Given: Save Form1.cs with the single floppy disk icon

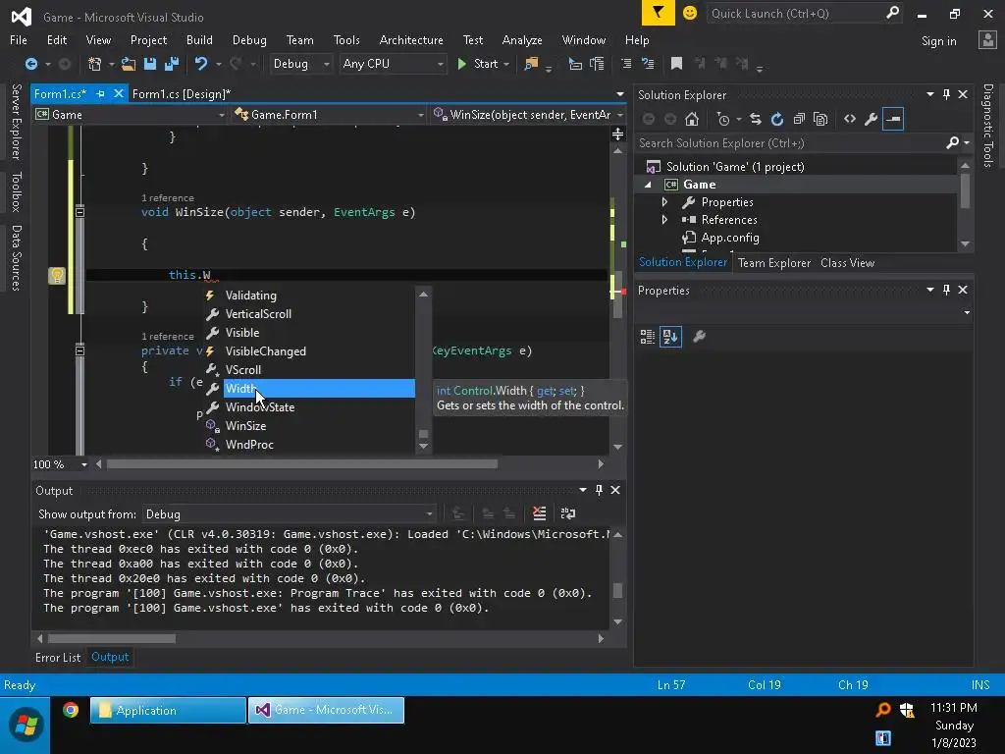Looking at the screenshot, I should (x=150, y=64).
